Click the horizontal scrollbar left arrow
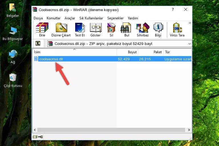 pos(35,130)
